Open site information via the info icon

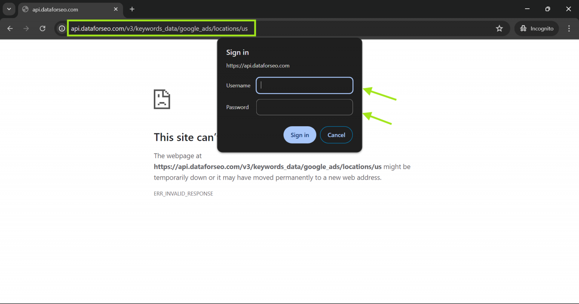(x=61, y=28)
